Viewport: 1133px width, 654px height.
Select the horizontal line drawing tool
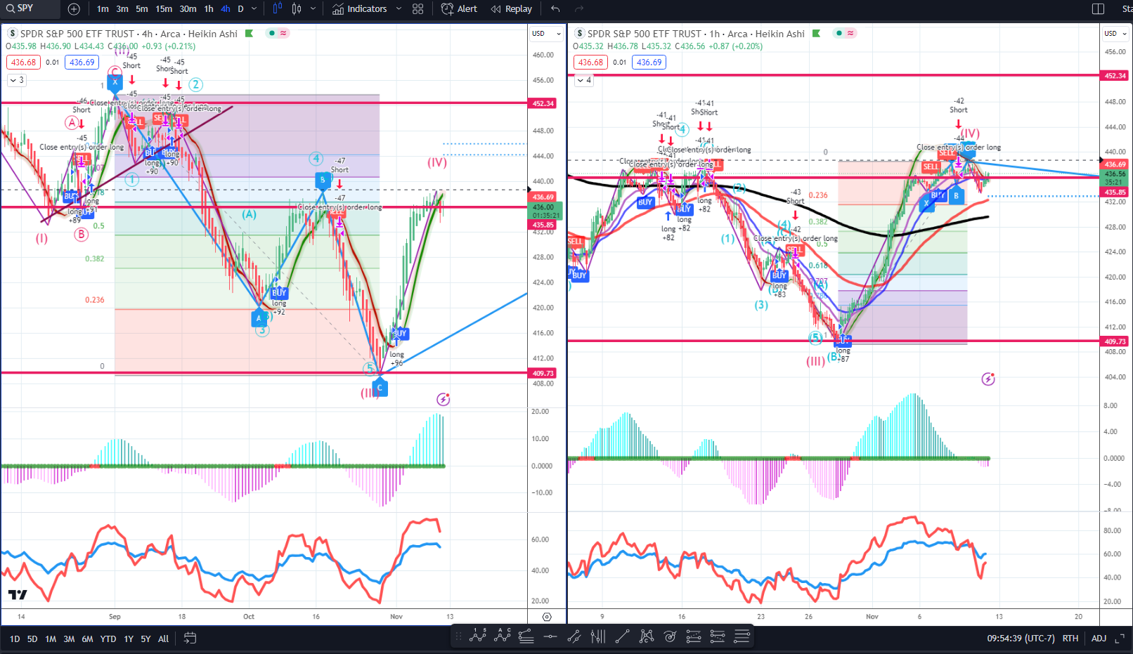coord(550,636)
